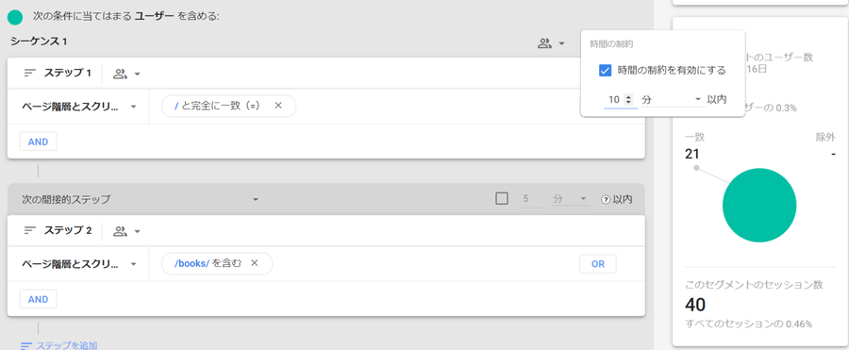The image size is (849, 350).
Task: Open Step 2 ページ階層とスクリ... dimension dropdown
Action: 78,264
